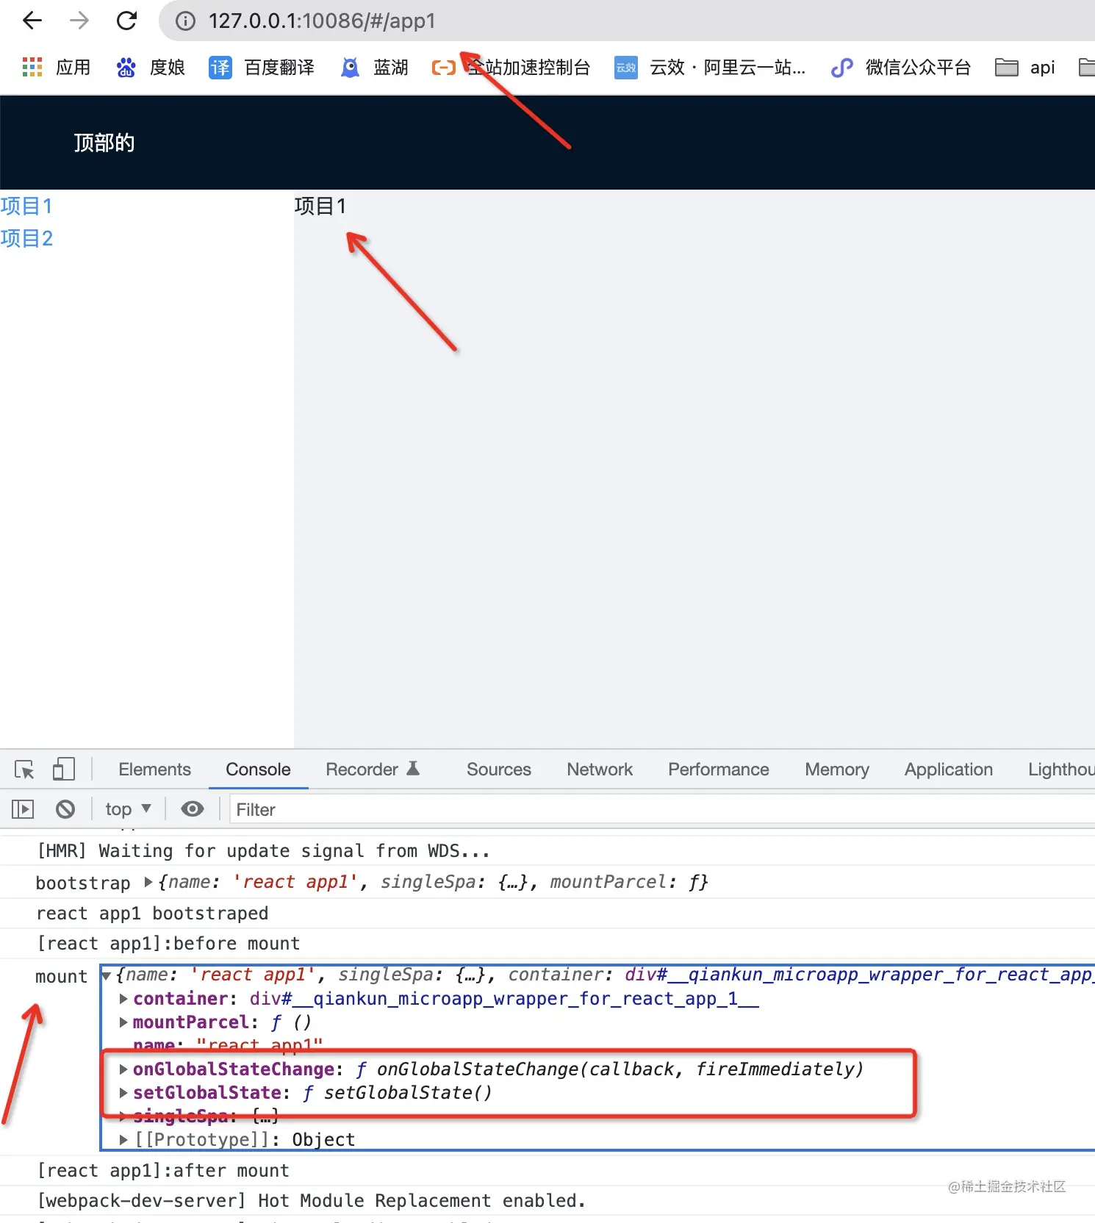Click the 'react app1 bootstraped' log line
The height and width of the screenshot is (1223, 1095).
pyautogui.click(x=152, y=914)
